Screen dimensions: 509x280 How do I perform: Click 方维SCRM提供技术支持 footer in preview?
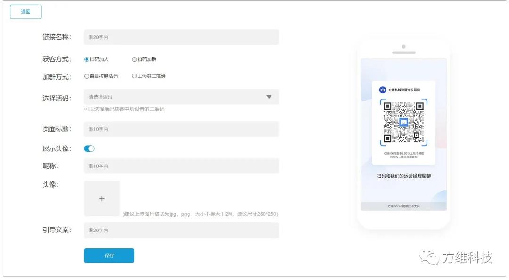pyautogui.click(x=403, y=206)
